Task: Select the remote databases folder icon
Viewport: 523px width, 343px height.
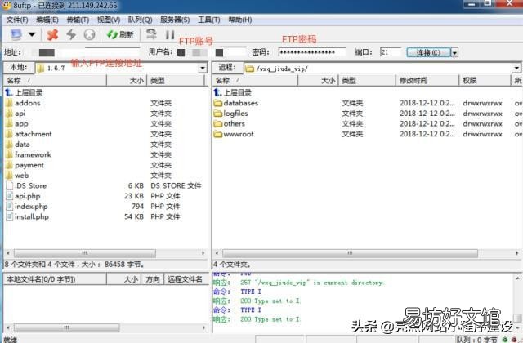Action: click(218, 103)
